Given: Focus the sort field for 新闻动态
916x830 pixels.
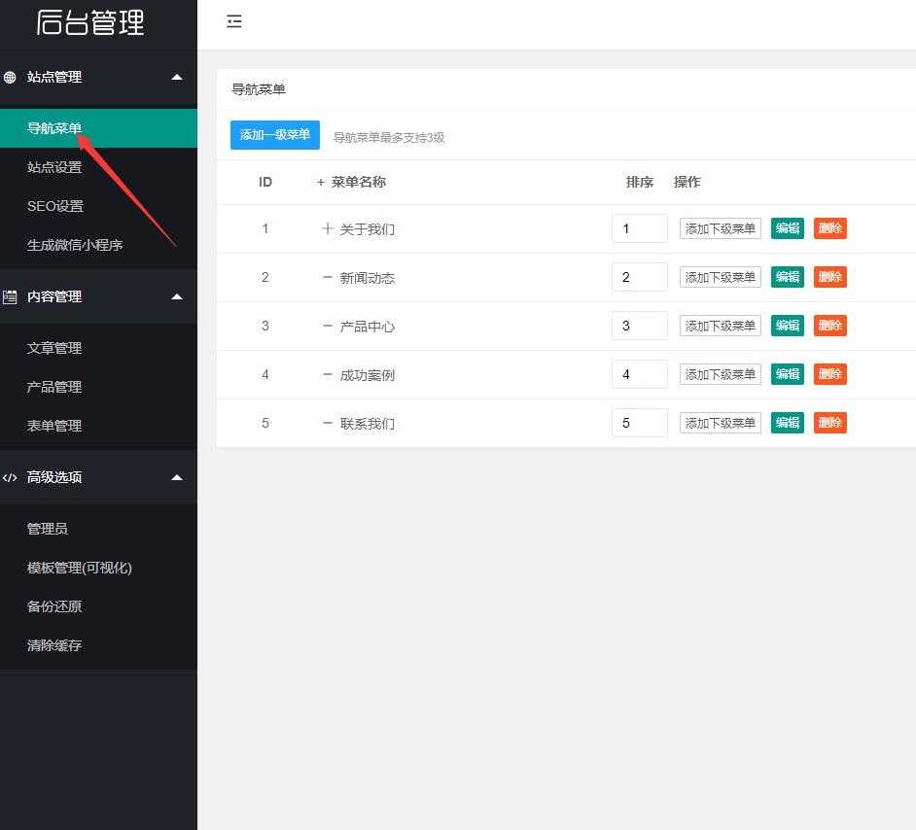Looking at the screenshot, I should pyautogui.click(x=640, y=277).
